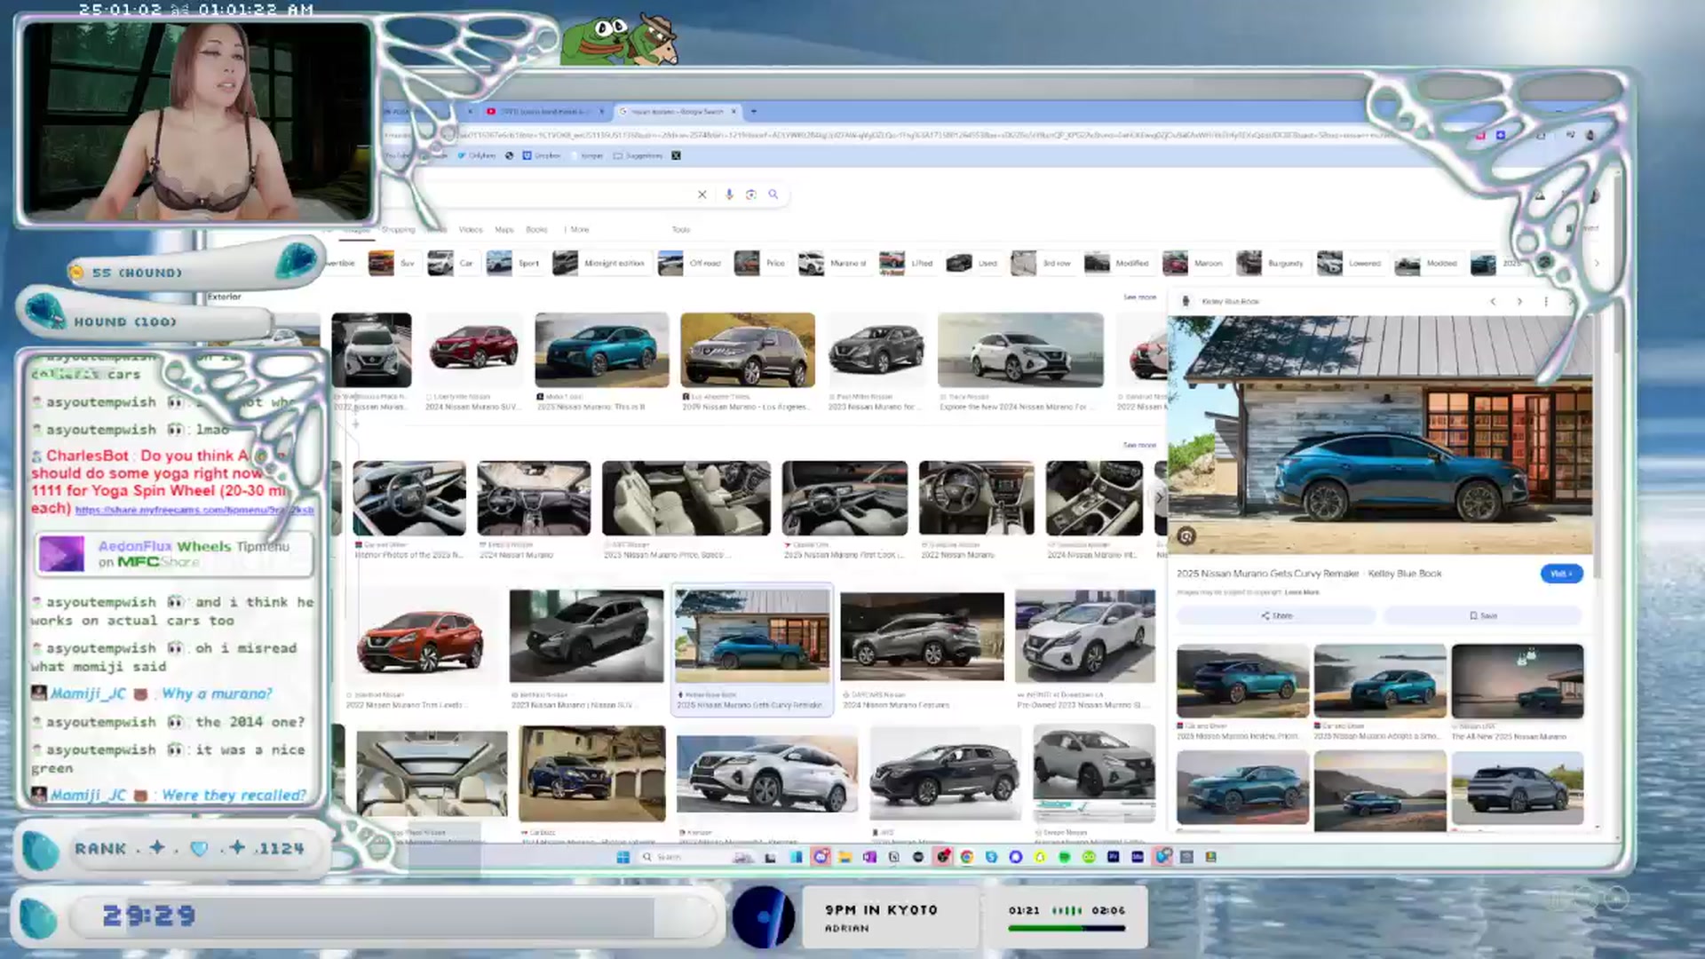Open the red 2024 Nissan Murano SUV thumbnail

(x=473, y=350)
